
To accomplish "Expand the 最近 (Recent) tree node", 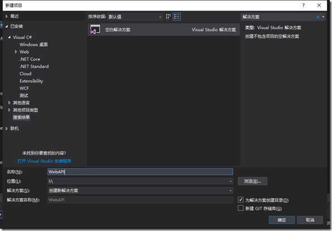I will coord(7,16).
